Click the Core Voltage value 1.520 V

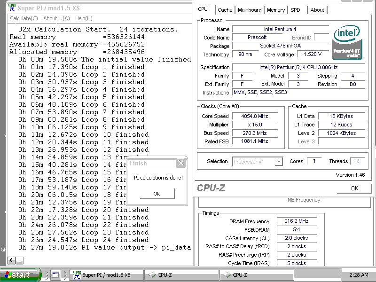(x=313, y=54)
